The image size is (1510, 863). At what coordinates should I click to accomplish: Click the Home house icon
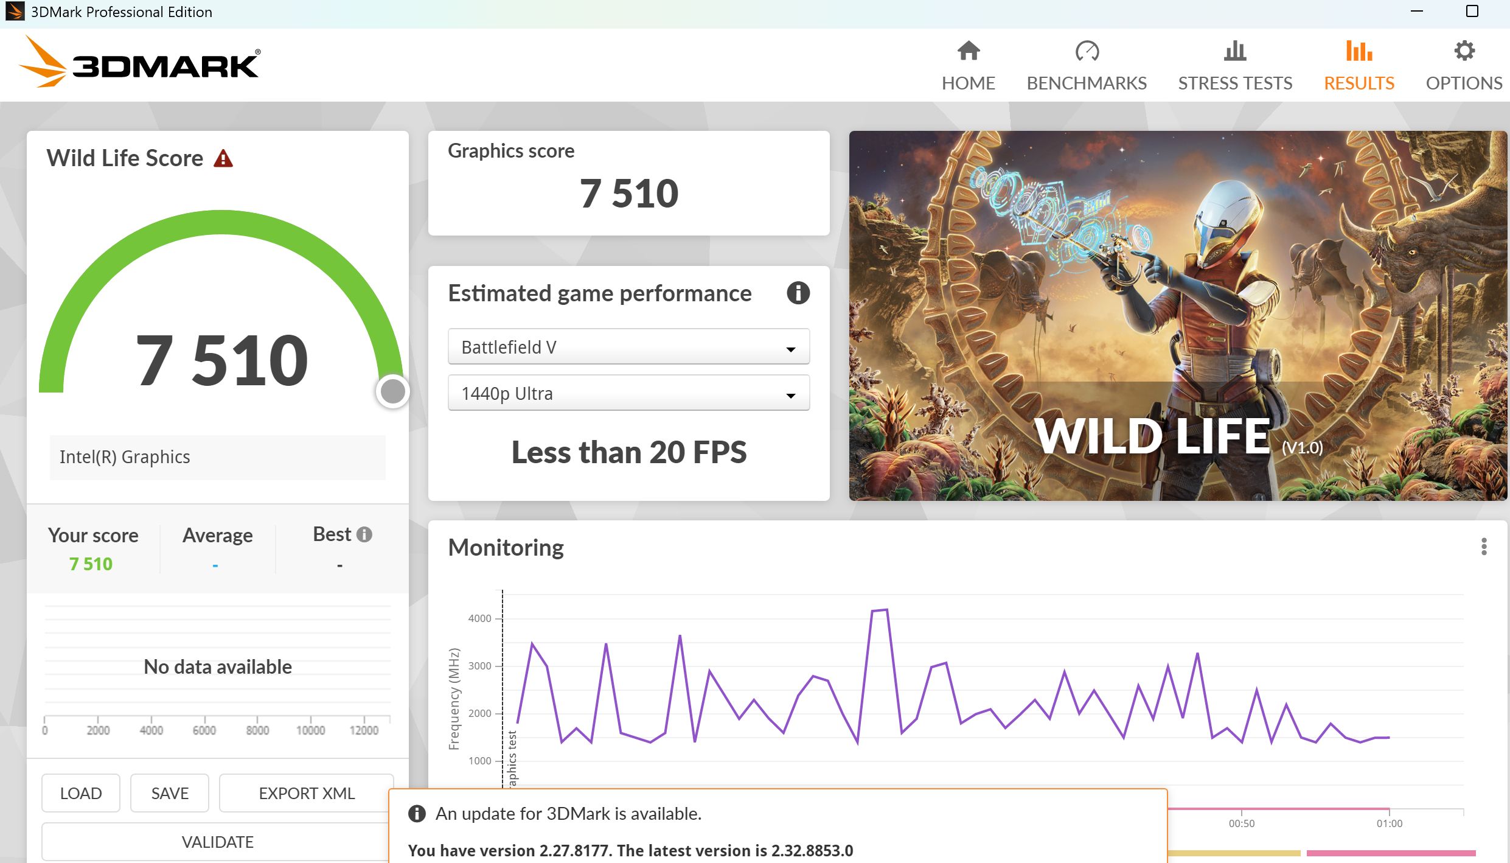(968, 51)
